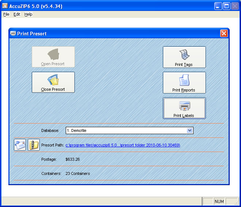Click the Containers: label

(51, 173)
